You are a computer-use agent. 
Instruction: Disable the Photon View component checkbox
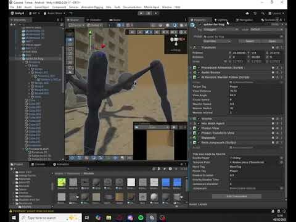point(199,128)
